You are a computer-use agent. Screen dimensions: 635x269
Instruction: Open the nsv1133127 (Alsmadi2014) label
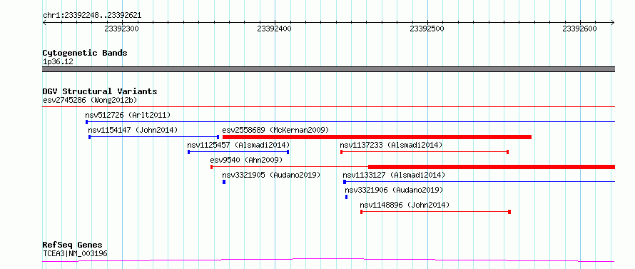394,175
